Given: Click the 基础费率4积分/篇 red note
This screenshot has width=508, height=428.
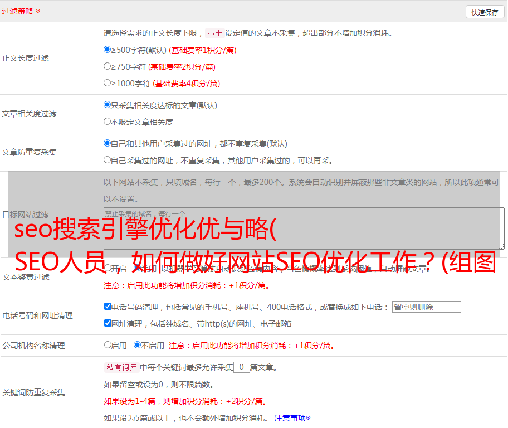Looking at the screenshot, I should pyautogui.click(x=186, y=84).
